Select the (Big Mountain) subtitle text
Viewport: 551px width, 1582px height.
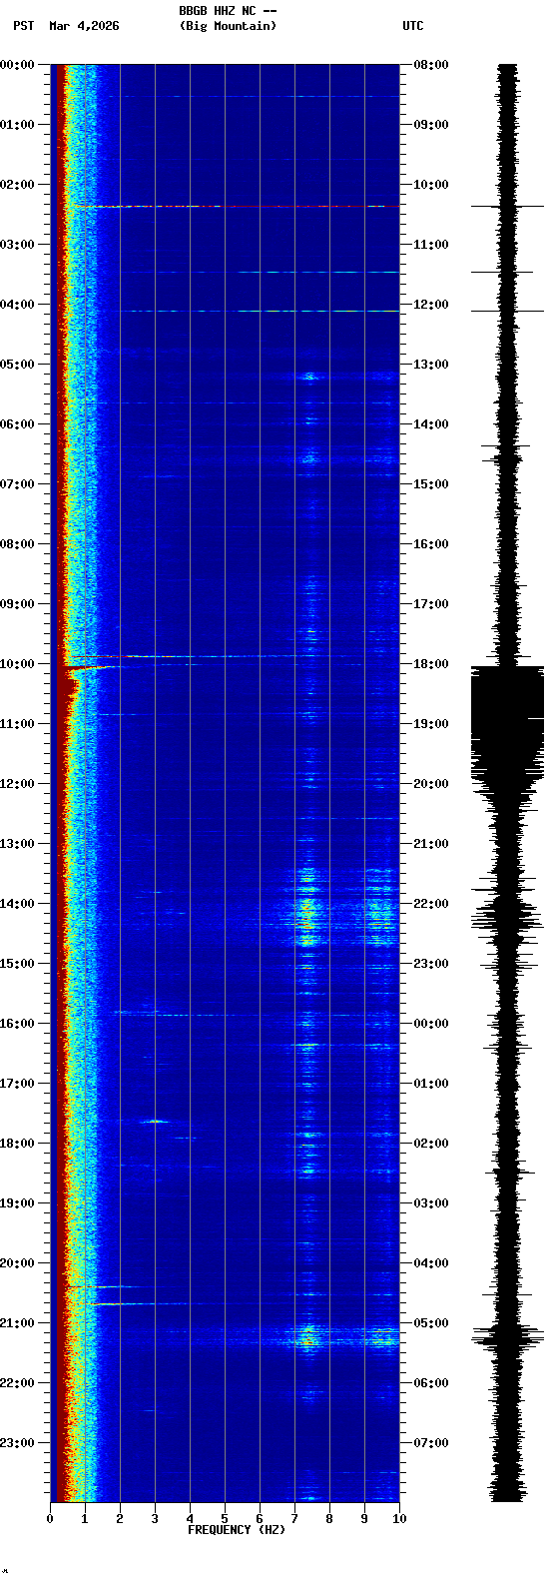(x=228, y=26)
